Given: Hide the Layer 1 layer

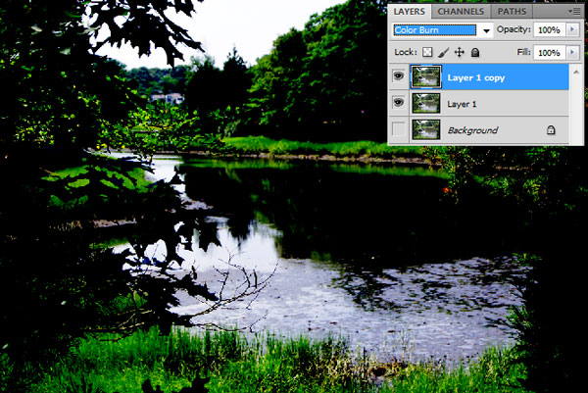Looking at the screenshot, I should [398, 102].
